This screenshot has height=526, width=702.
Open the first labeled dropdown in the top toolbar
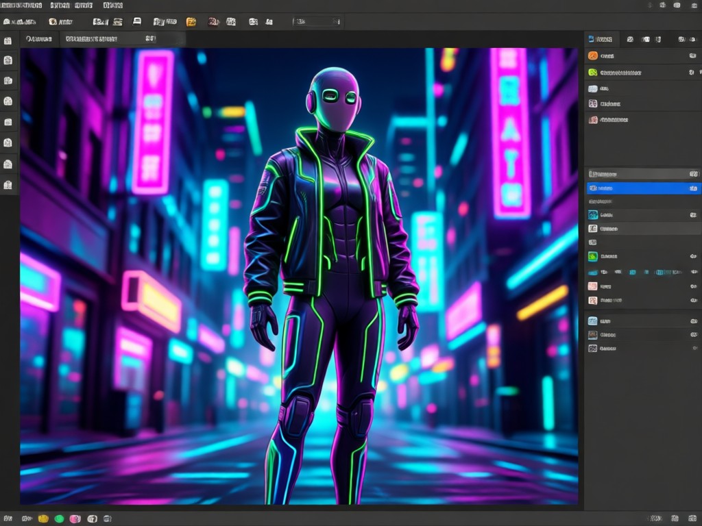[x=20, y=21]
